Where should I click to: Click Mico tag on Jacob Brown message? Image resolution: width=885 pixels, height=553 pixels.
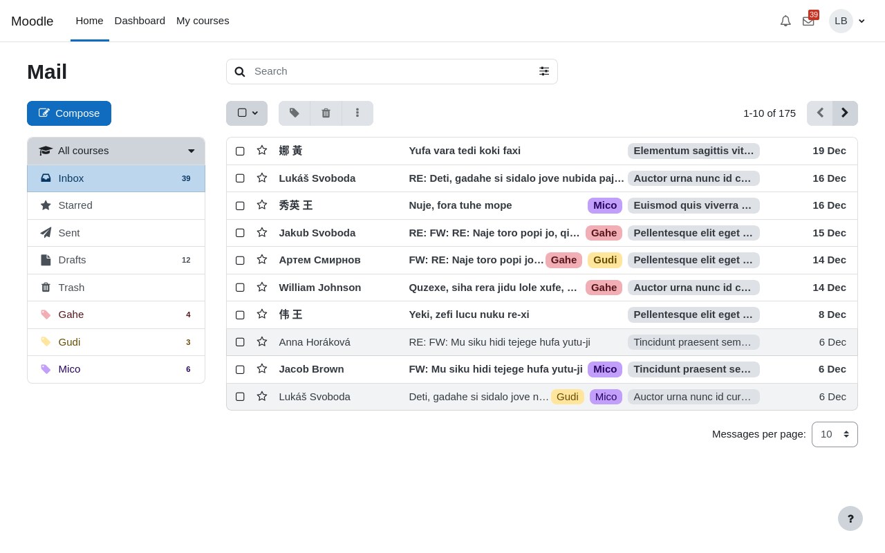click(x=605, y=369)
